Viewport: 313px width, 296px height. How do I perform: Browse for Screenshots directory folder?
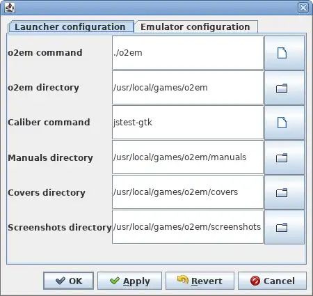tap(284, 227)
